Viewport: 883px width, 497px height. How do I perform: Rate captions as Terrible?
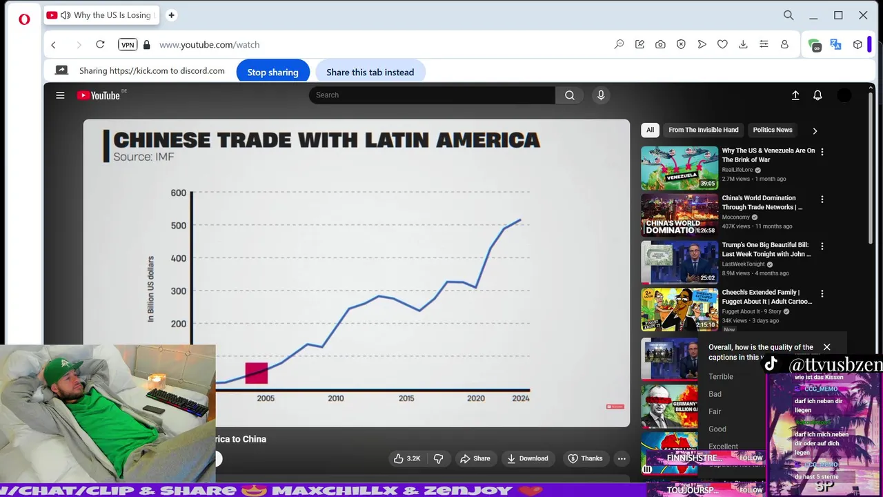[x=721, y=377]
